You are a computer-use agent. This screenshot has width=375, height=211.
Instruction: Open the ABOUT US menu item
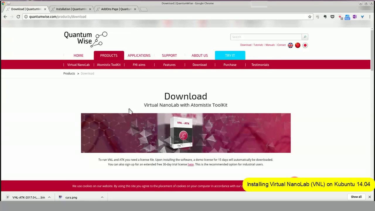pos(200,55)
